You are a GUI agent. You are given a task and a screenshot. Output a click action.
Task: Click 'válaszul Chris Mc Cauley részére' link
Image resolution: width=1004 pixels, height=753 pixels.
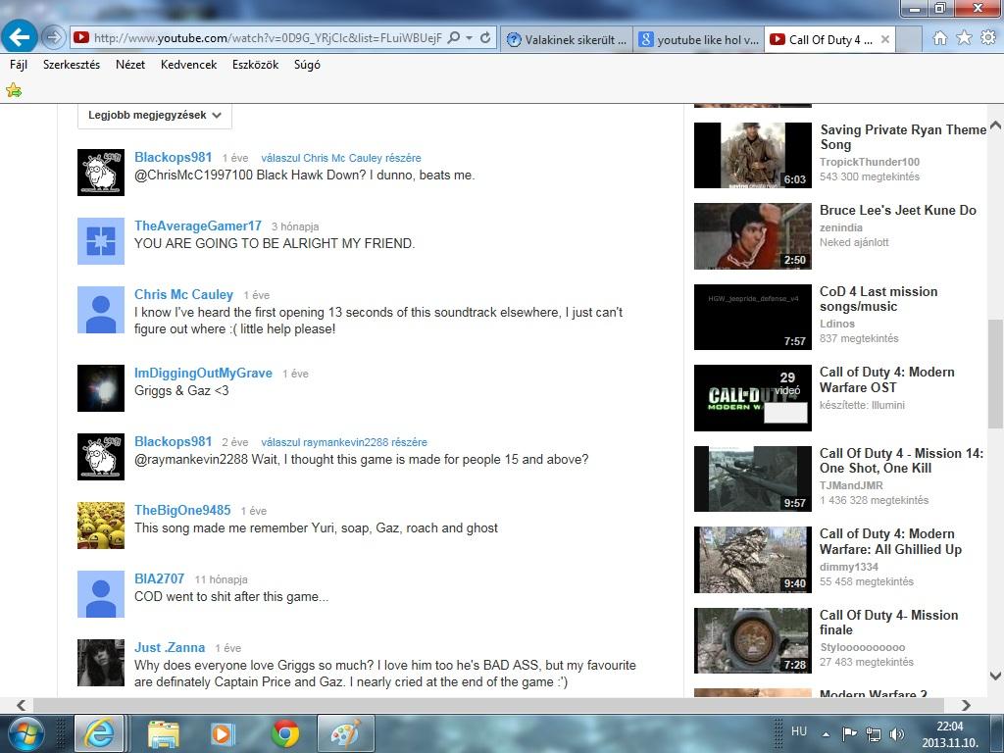coord(340,158)
